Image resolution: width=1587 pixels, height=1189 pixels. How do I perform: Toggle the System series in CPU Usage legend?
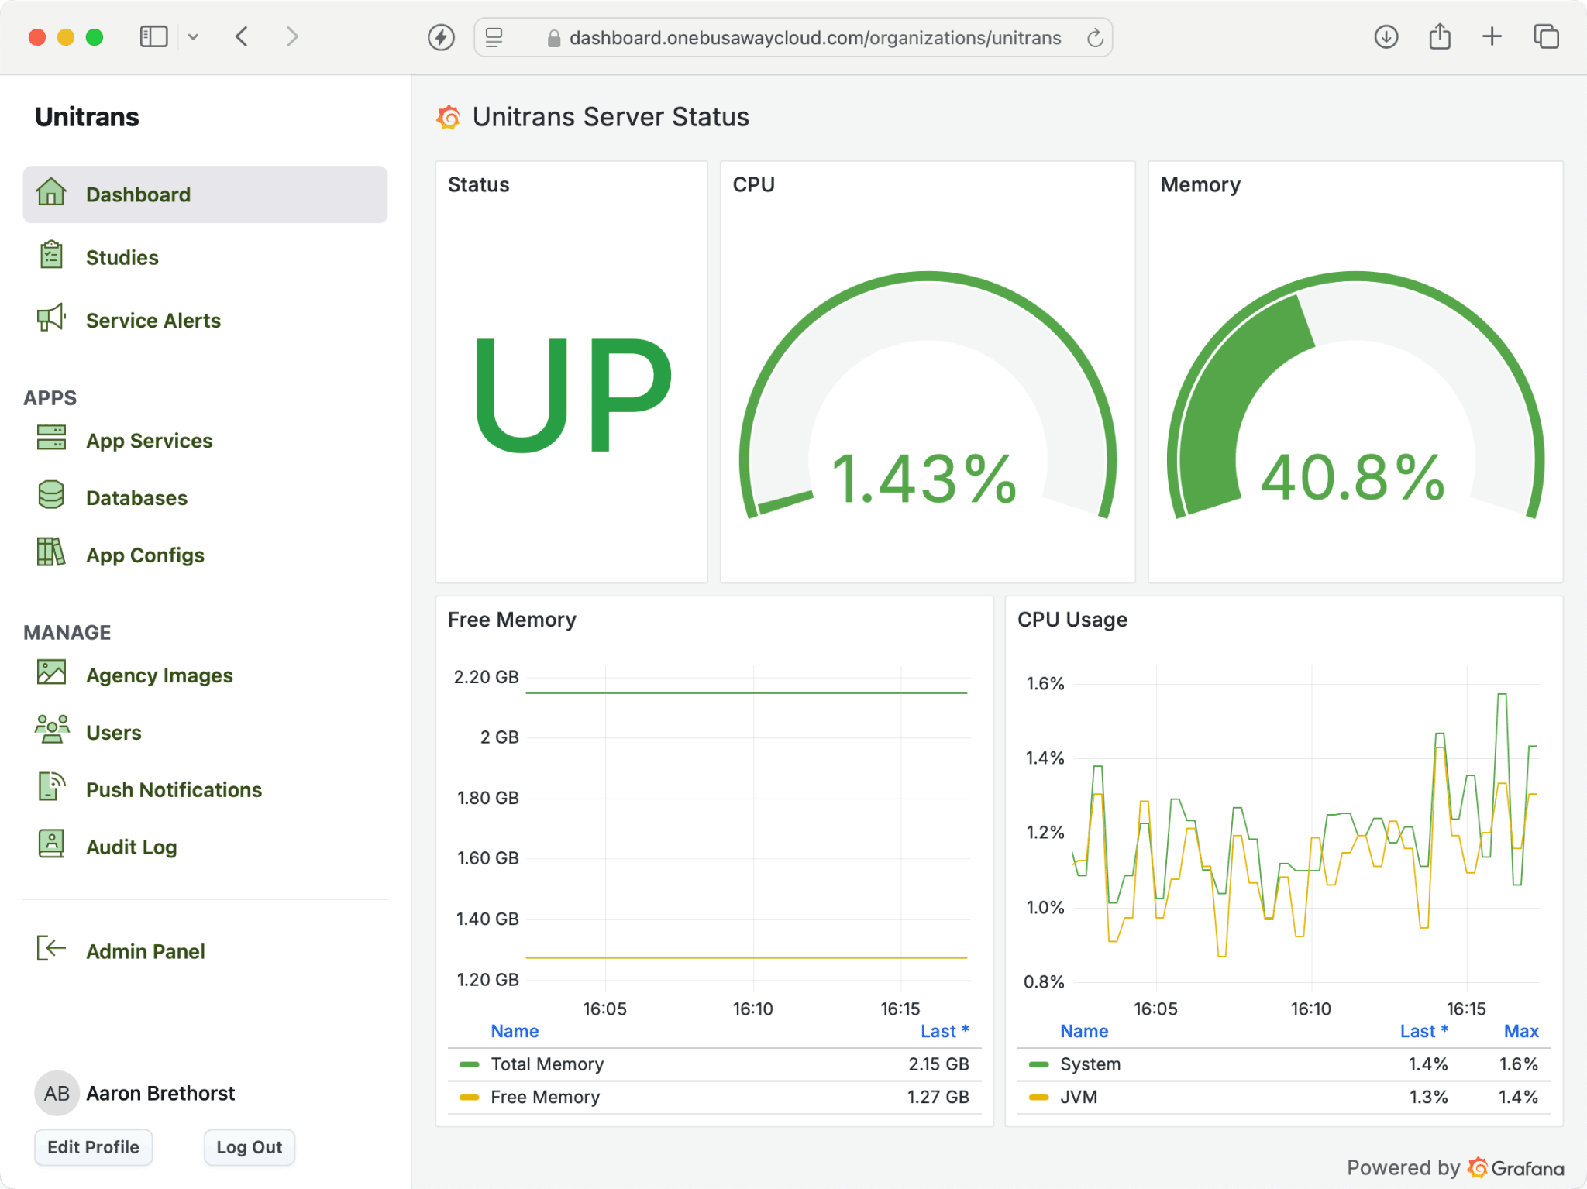1090,1064
